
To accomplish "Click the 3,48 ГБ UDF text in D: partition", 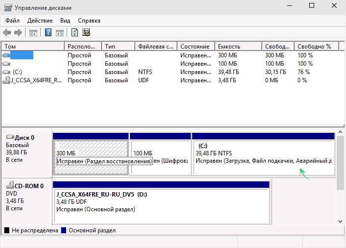I will tap(72, 202).
